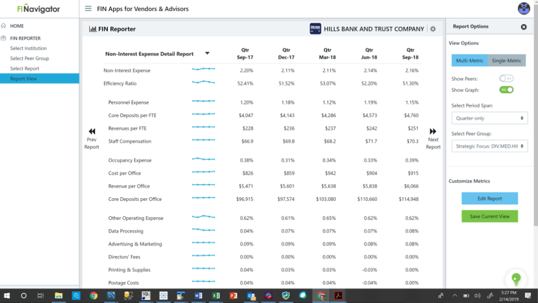
Task: Click the Efficiency Ratio row label
Action: pyautogui.click(x=120, y=83)
